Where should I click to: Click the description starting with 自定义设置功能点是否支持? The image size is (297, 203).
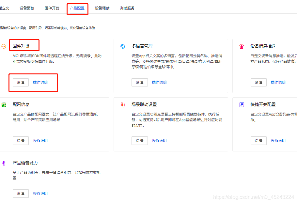click(177, 120)
